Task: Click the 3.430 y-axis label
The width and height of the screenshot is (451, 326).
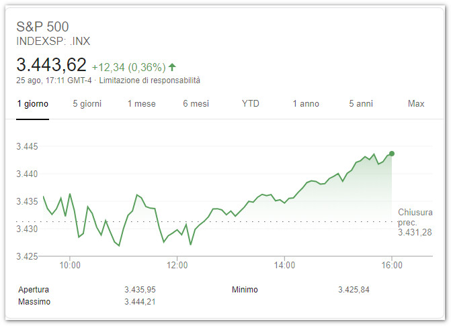Action: pos(27,229)
